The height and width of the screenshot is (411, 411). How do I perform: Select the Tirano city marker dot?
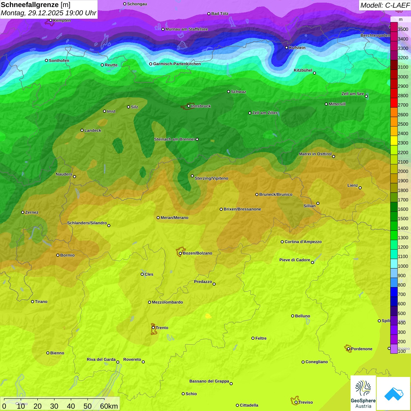pos(33,301)
